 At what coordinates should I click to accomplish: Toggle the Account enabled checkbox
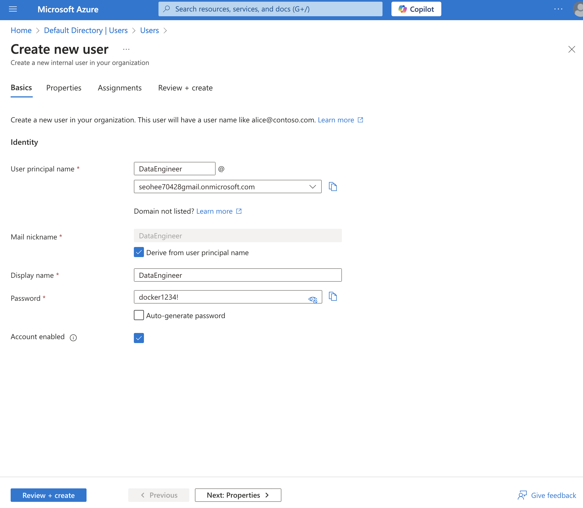pyautogui.click(x=139, y=338)
